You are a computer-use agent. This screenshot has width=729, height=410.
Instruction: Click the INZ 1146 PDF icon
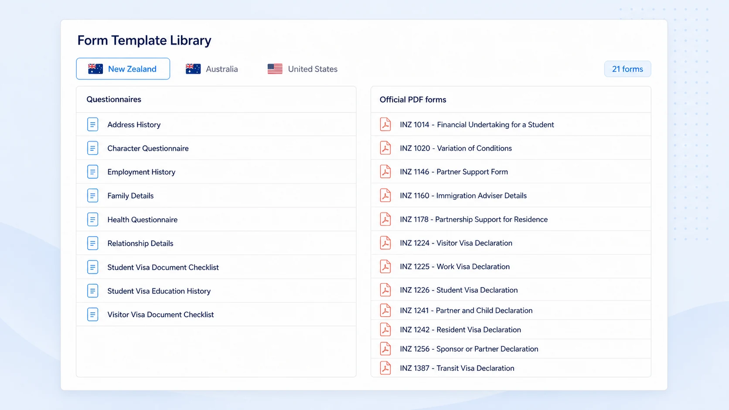[385, 172]
